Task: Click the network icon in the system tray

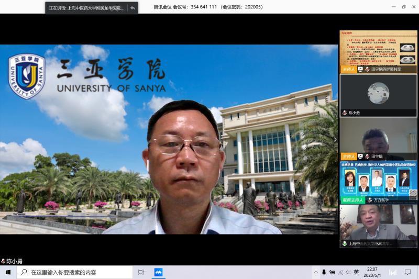Action: 340,272
